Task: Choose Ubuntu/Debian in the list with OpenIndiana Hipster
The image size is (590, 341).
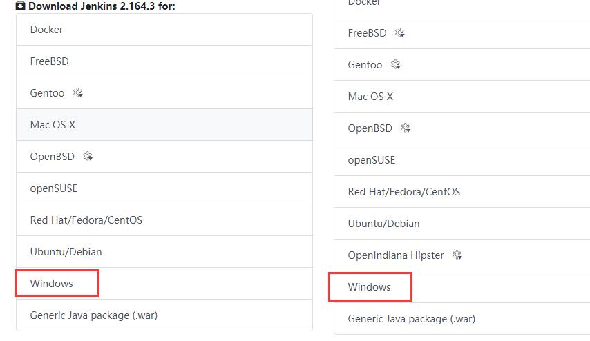Action: pyautogui.click(x=384, y=224)
